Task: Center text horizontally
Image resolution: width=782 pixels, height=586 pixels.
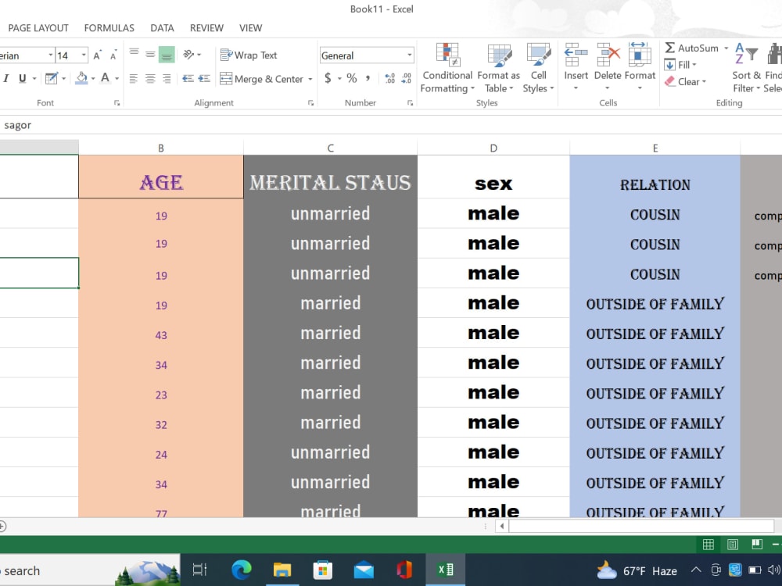Action: click(x=150, y=78)
